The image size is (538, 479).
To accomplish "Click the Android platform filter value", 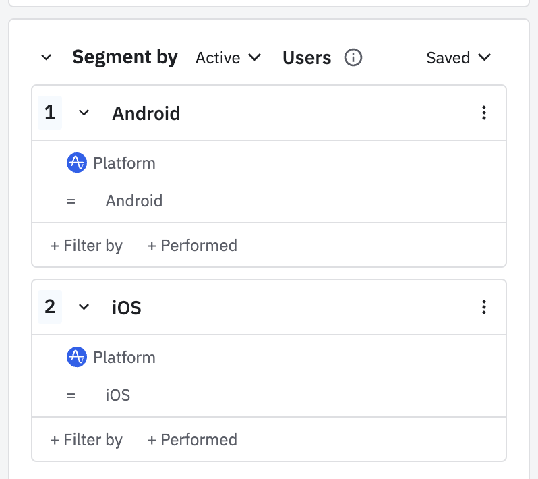I will point(134,201).
